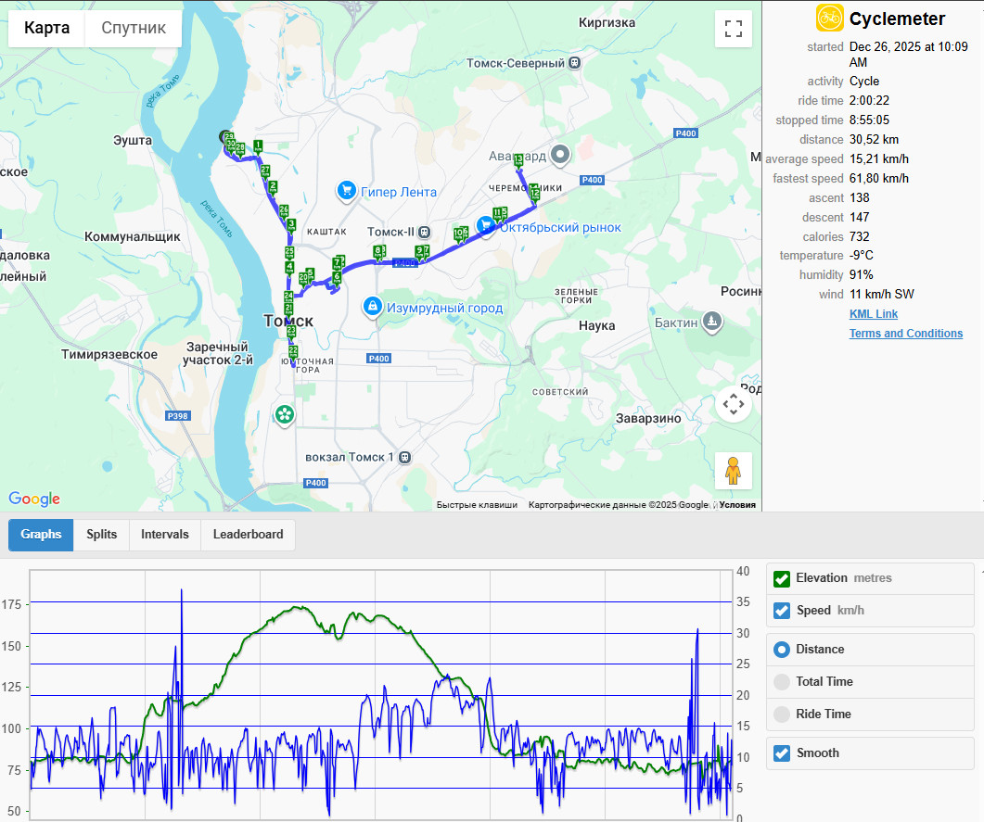This screenshot has height=822, width=984.
Task: Open the Intervals tab
Action: click(x=164, y=534)
